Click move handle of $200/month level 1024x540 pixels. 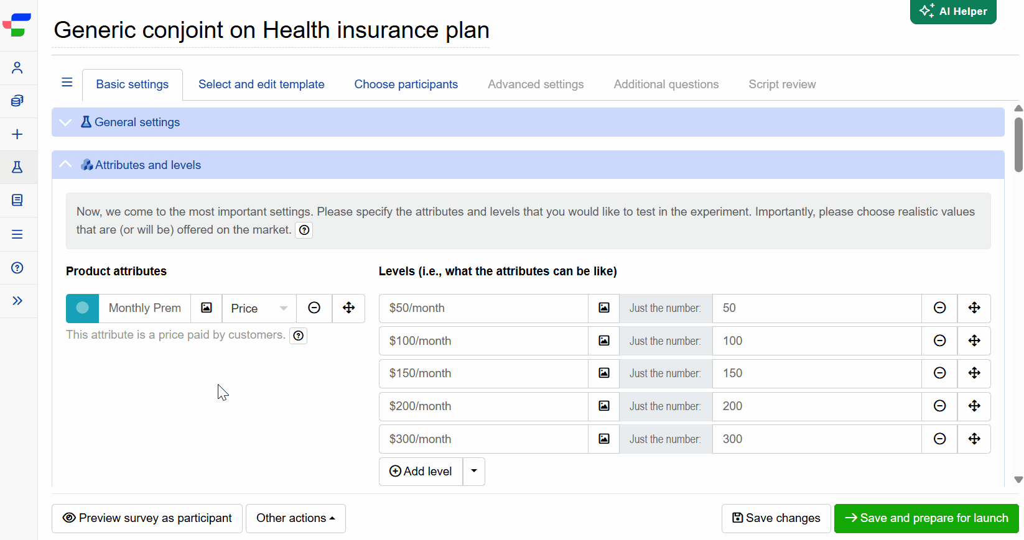[974, 406]
